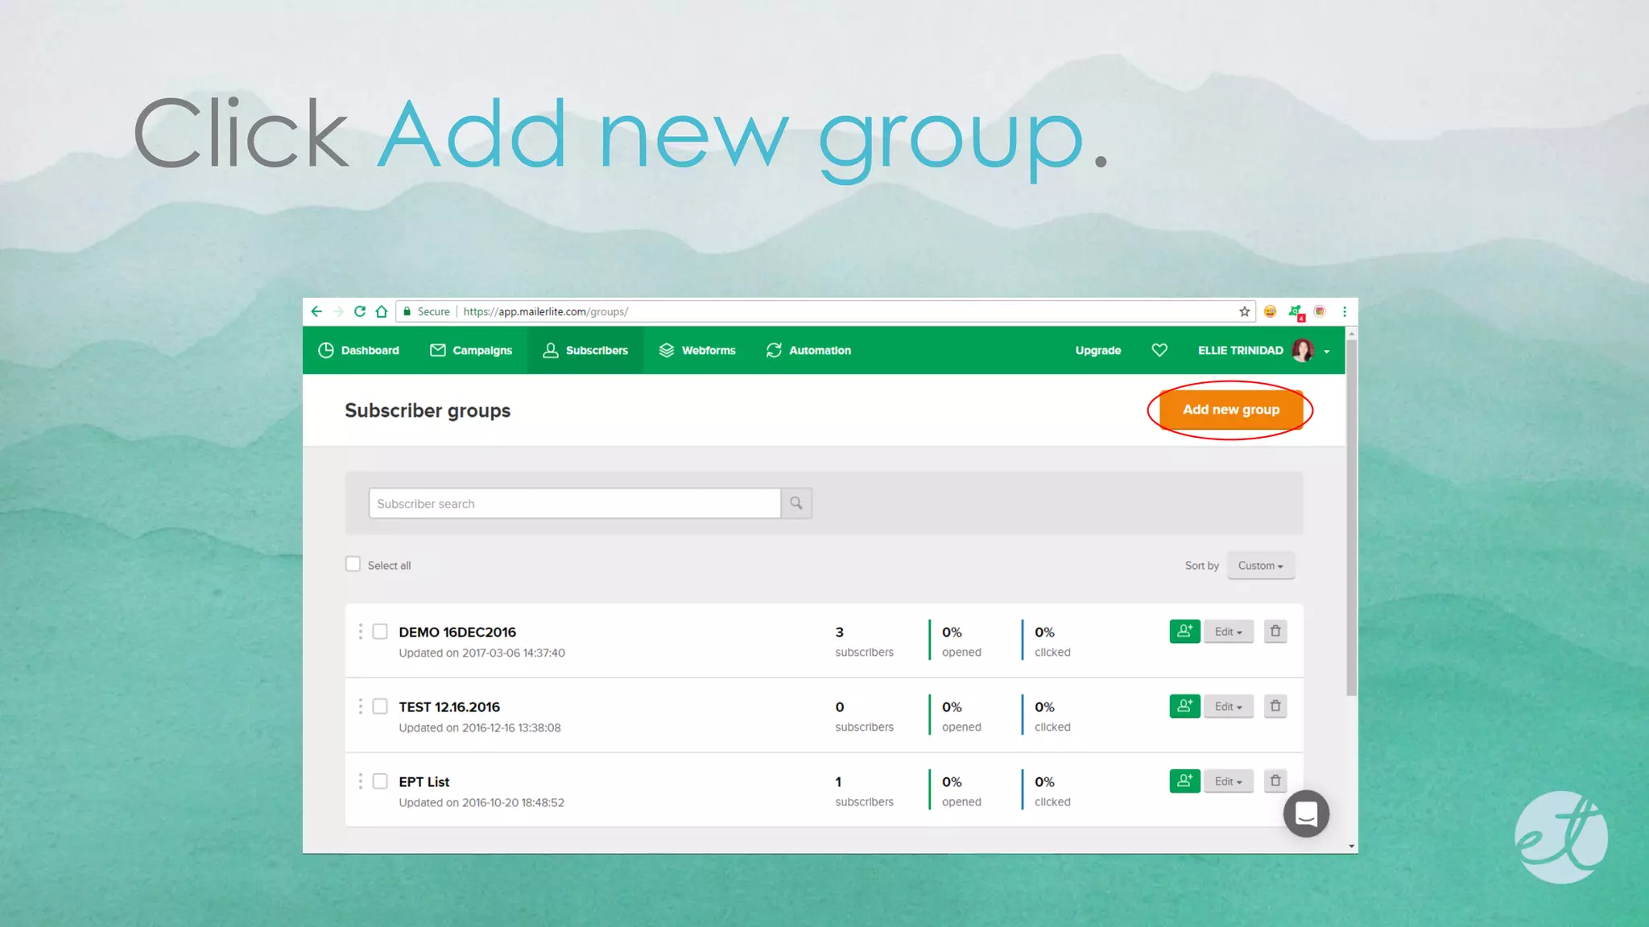Image resolution: width=1649 pixels, height=927 pixels.
Task: Click the Upgrade link
Action: [1098, 350]
